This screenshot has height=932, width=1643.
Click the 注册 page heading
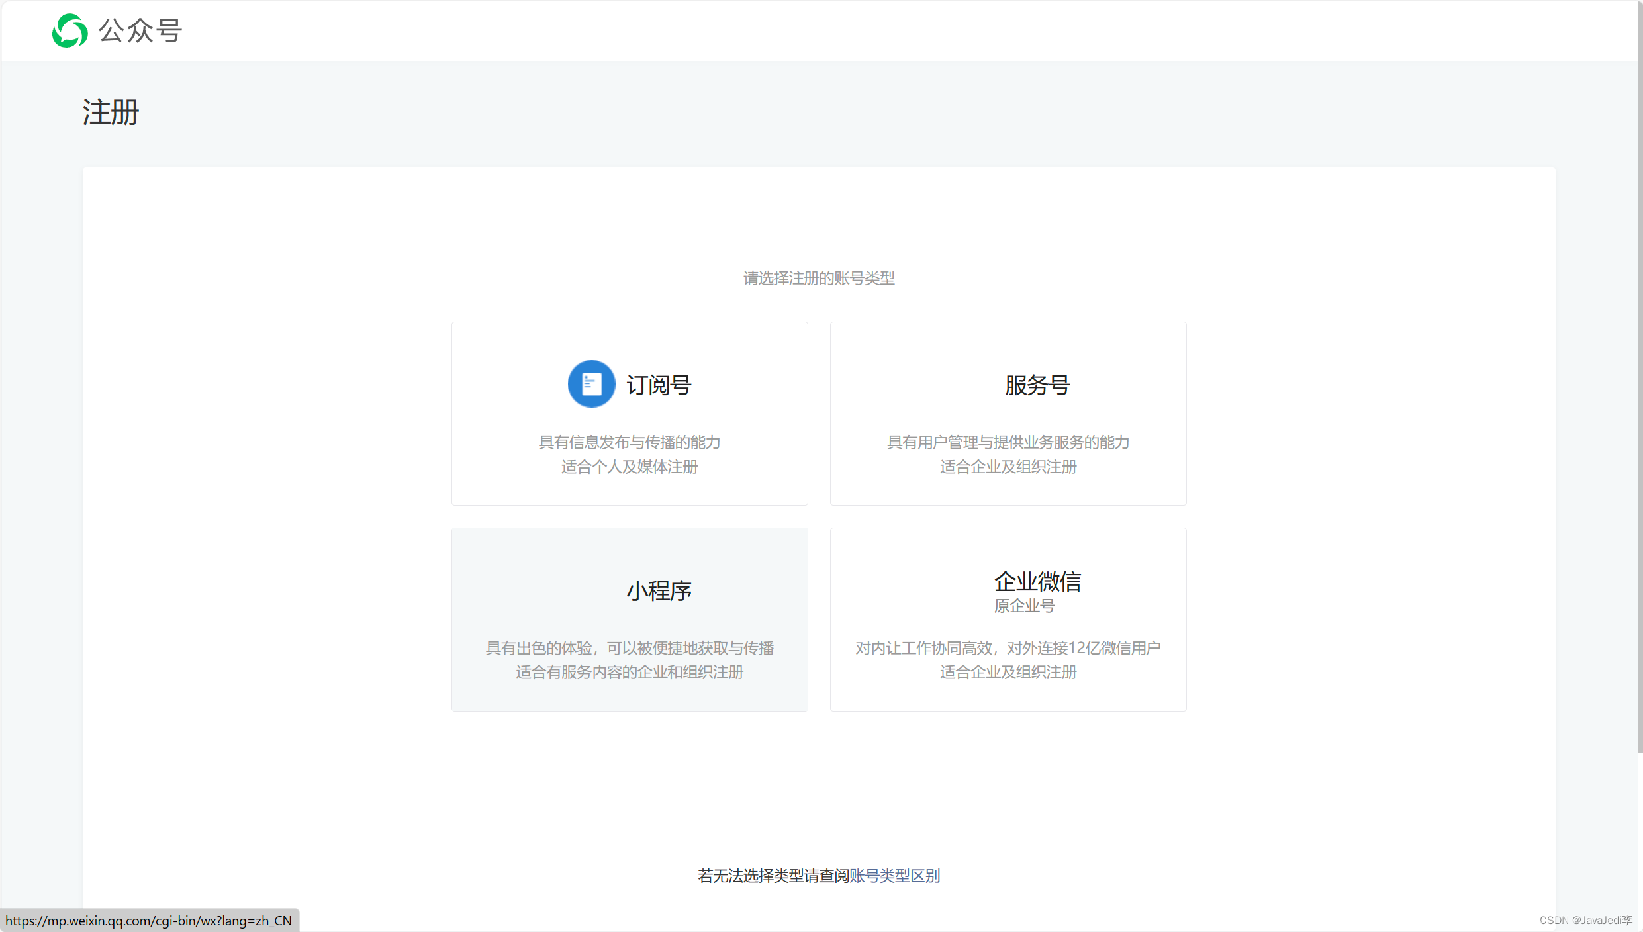[111, 112]
